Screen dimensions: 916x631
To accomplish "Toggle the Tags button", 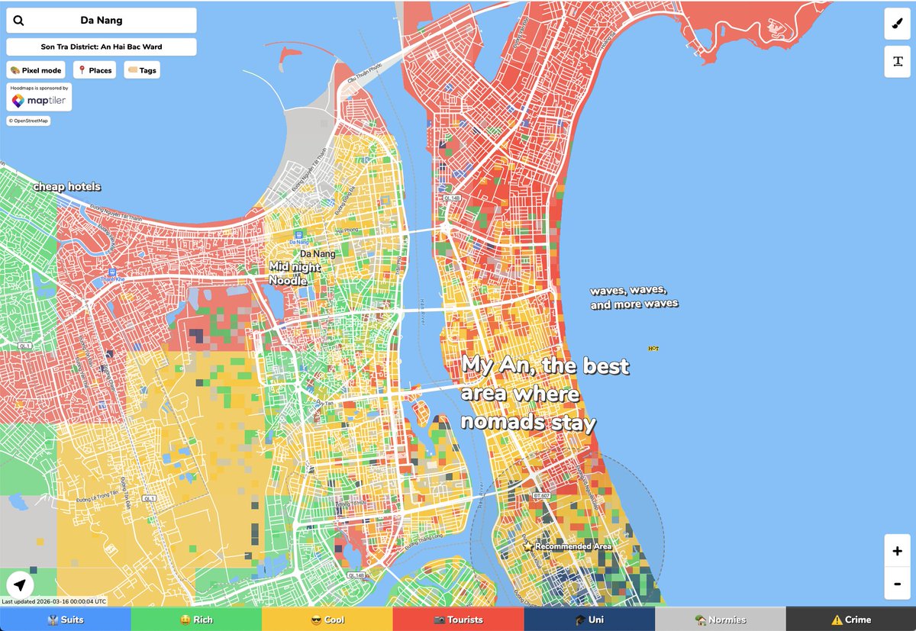I will tap(143, 70).
